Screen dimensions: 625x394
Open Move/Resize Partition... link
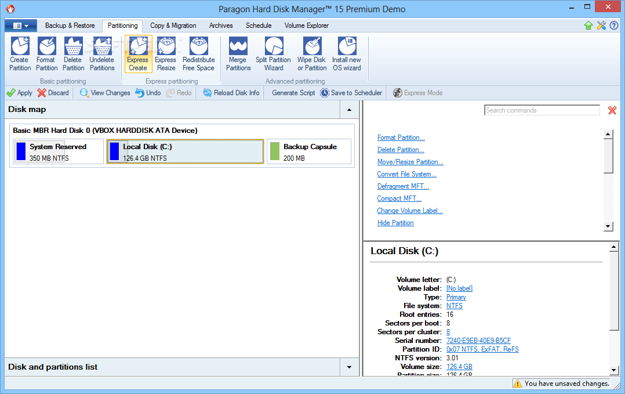click(x=410, y=162)
